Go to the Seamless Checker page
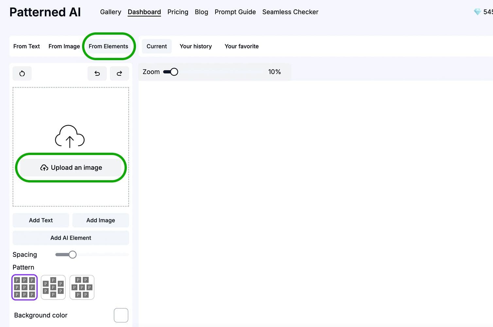 pos(290,12)
